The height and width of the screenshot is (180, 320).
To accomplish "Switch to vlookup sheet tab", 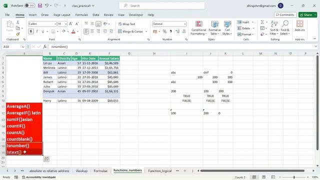I will pyautogui.click(x=81, y=171).
